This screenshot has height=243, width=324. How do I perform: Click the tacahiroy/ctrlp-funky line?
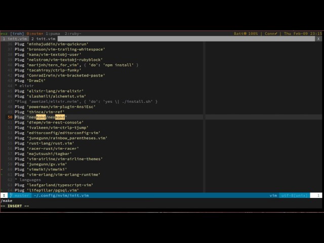48,70
